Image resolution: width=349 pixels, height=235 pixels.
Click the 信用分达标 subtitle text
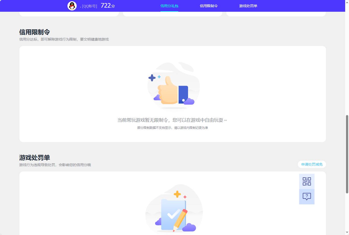64,39
